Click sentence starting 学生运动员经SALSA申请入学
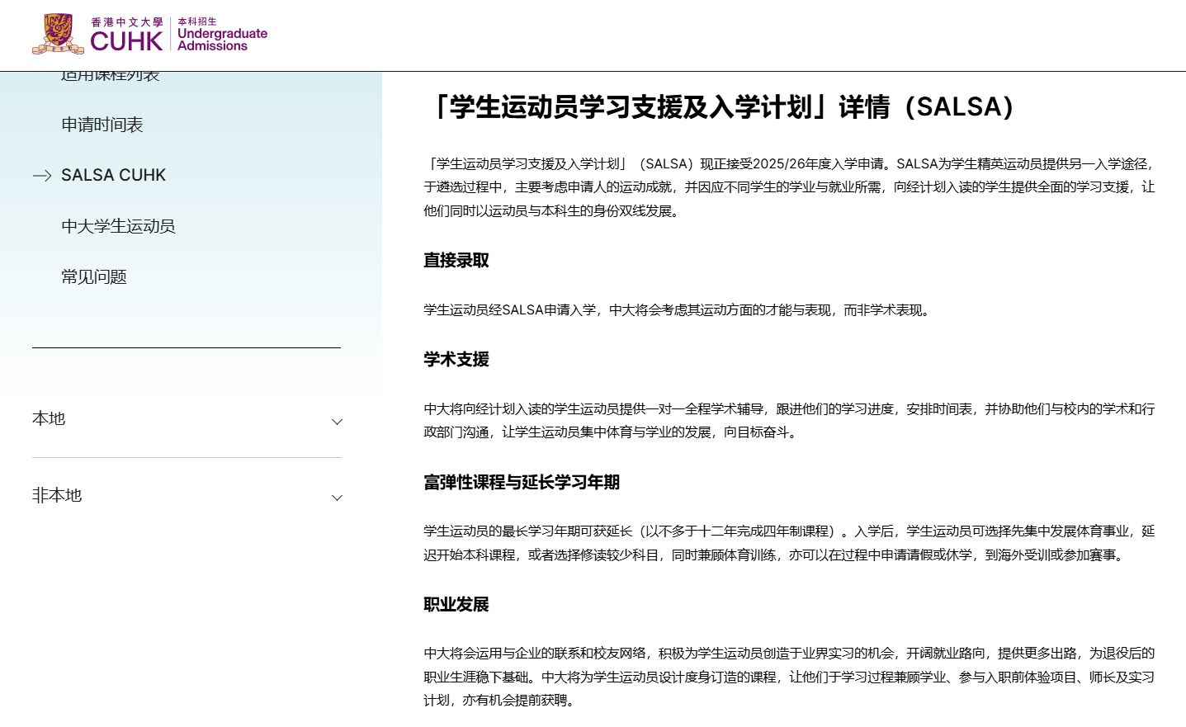 coord(678,310)
